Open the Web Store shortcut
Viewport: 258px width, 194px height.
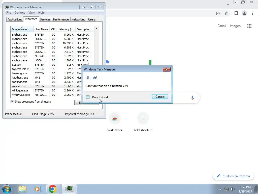[x=115, y=122]
